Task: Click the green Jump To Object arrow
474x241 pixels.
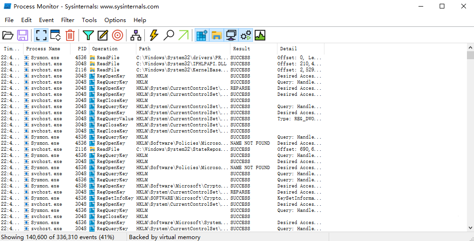Action: pos(183,35)
